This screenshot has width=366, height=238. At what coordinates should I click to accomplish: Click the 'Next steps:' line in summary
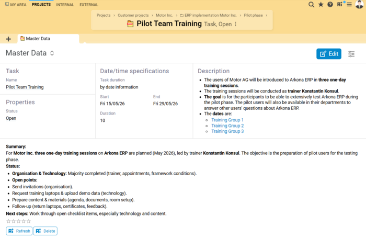point(86,214)
